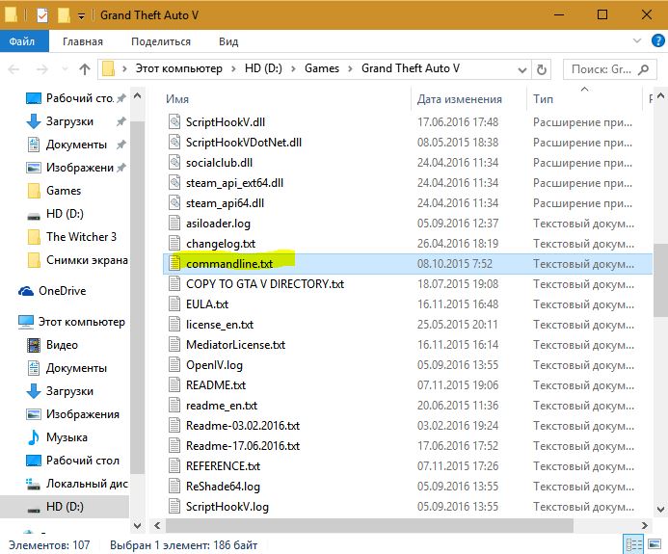The height and width of the screenshot is (554, 668).
Task: Open the breadcrumb chevron after Games
Action: click(x=350, y=69)
